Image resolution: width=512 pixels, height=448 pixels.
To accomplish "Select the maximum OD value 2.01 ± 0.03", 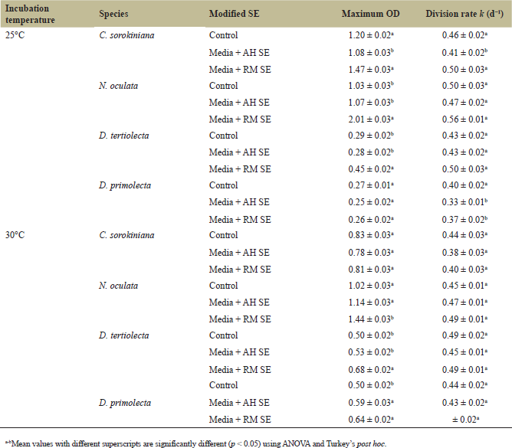I will (370, 119).
